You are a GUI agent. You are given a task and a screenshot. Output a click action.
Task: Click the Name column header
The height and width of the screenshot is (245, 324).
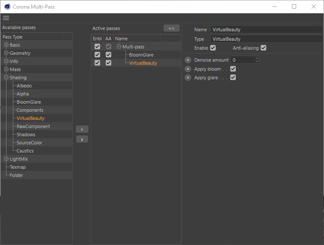137,39
